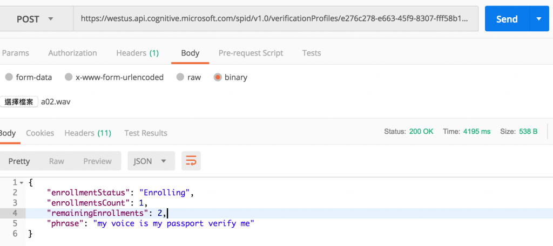Image resolution: width=553 pixels, height=246 pixels.
Task: Click the 選擇檔案 choose file button
Action: point(19,102)
